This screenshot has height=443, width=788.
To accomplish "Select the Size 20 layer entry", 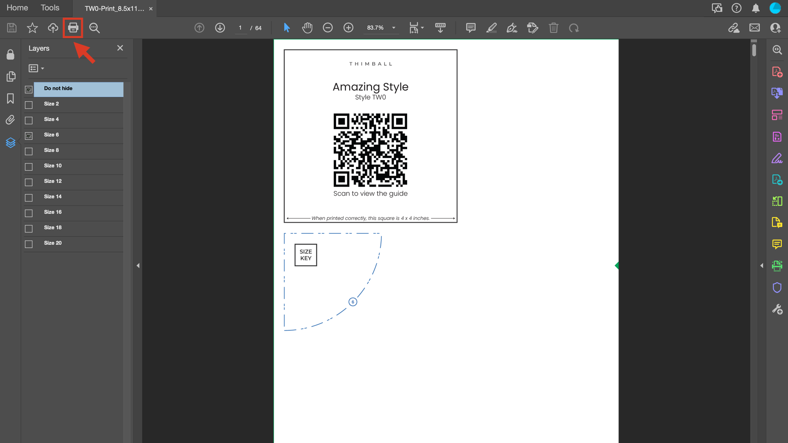I will pyautogui.click(x=53, y=243).
